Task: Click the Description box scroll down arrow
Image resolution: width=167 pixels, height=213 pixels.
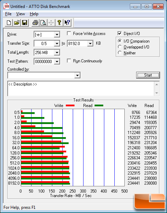Action: 157,93
